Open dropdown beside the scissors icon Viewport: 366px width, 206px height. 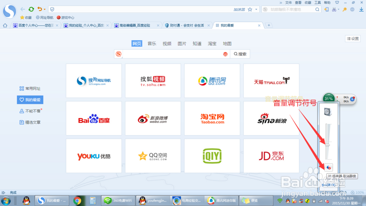click(339, 9)
